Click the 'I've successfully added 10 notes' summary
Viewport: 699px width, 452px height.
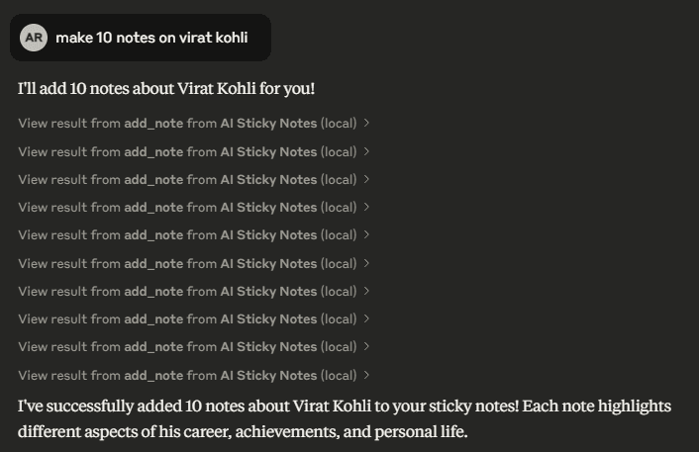coord(345,418)
